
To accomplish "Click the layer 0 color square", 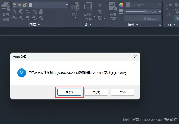I will tap(31, 5).
